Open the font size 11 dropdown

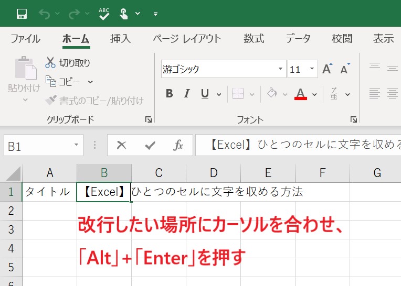click(x=312, y=69)
